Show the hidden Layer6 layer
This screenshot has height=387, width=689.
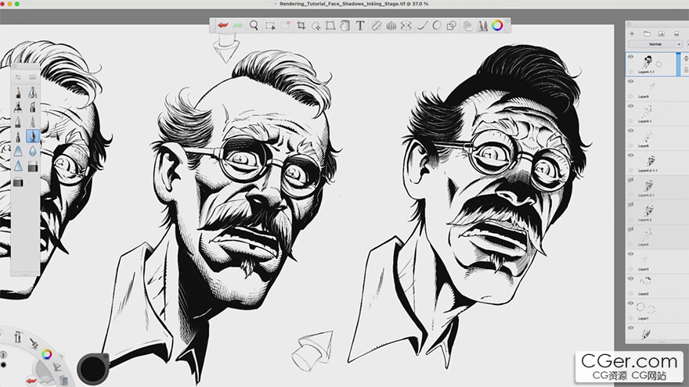tap(630, 229)
